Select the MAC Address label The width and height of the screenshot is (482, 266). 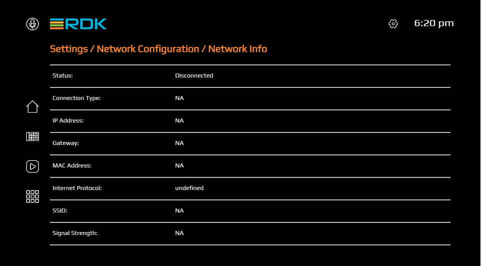72,165
